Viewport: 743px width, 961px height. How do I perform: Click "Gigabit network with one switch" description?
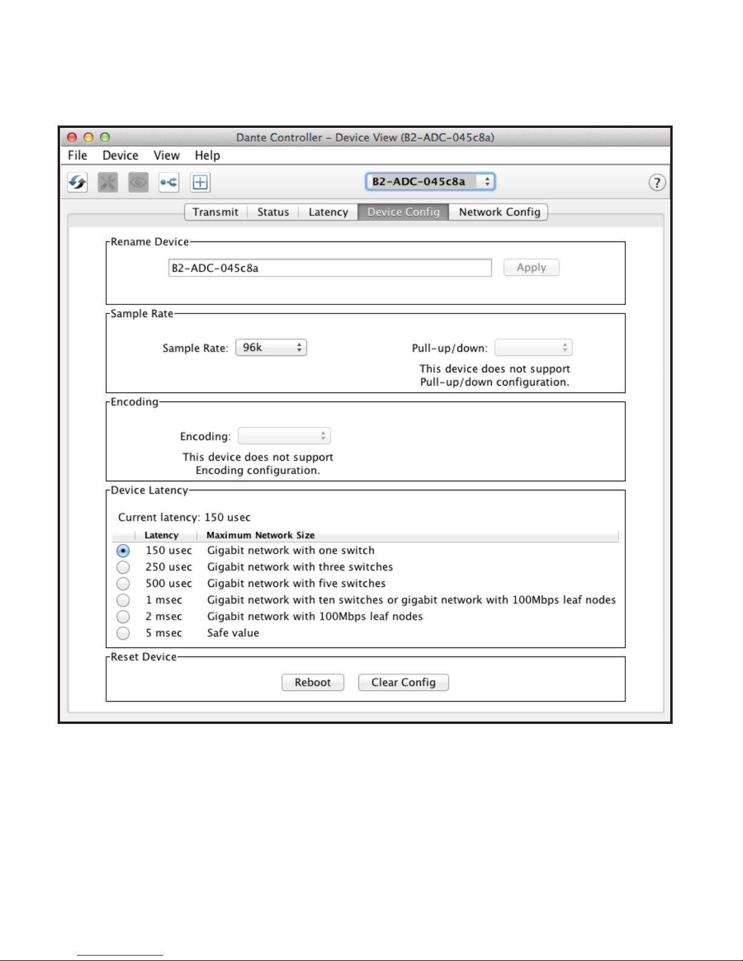pos(291,551)
